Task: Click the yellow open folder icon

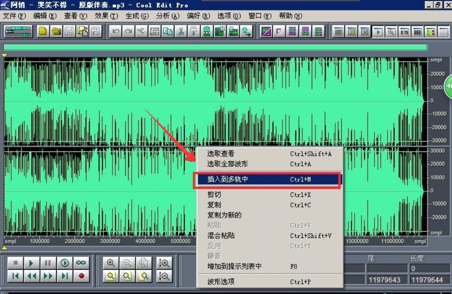Action: click(56, 32)
